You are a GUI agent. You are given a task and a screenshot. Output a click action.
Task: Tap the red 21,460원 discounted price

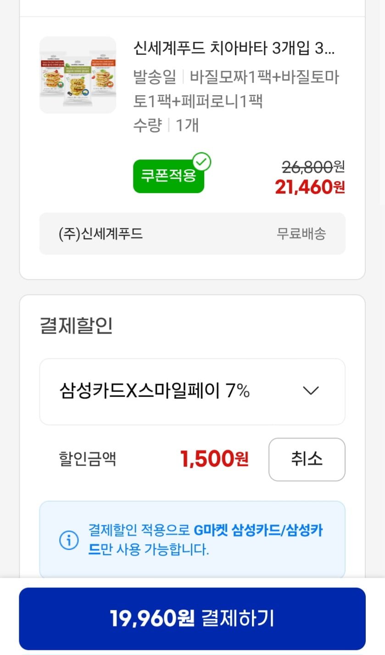click(310, 187)
